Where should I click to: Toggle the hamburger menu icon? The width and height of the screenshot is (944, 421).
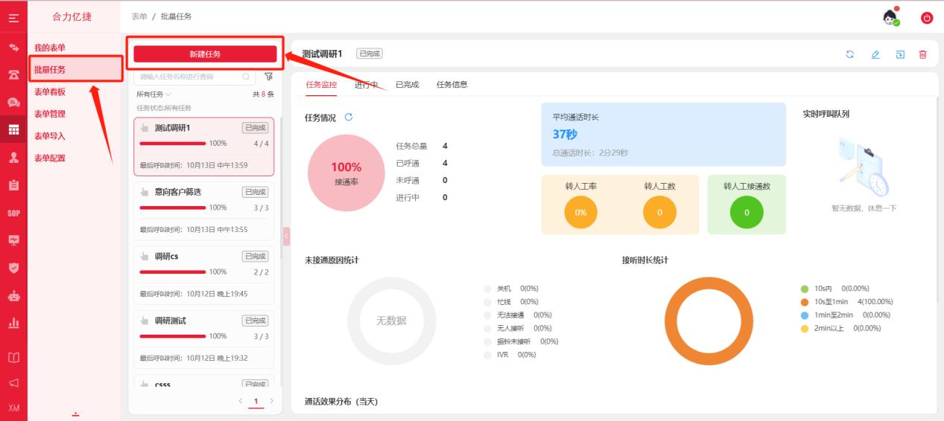click(x=13, y=17)
